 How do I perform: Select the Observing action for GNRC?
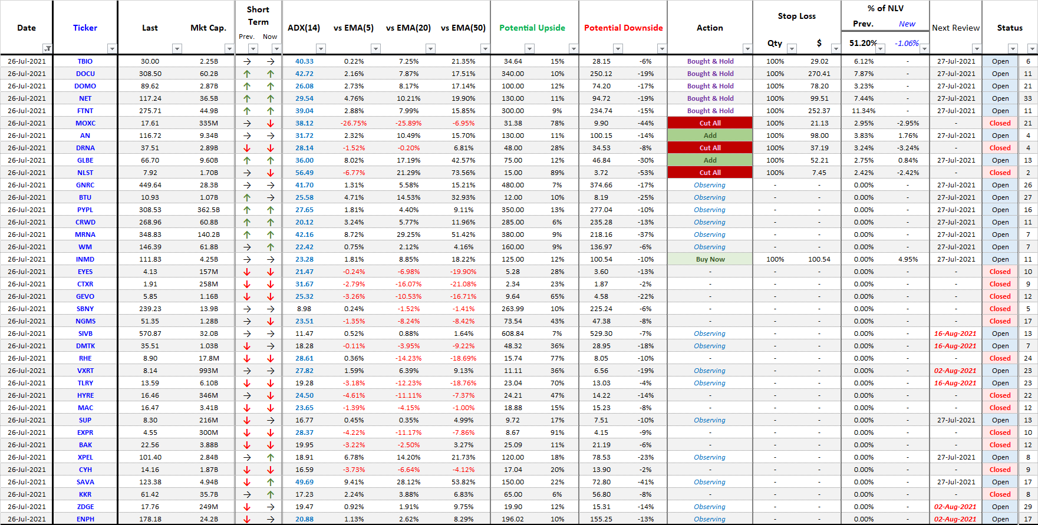point(710,185)
